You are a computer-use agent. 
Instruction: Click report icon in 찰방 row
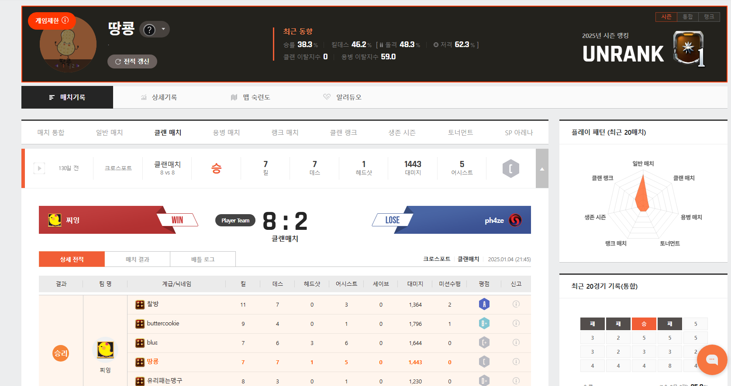click(516, 304)
